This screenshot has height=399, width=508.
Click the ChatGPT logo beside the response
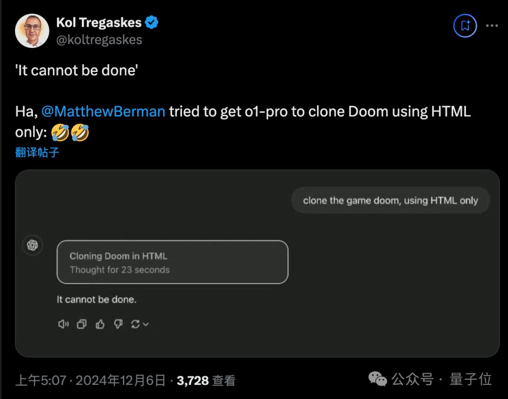[32, 245]
